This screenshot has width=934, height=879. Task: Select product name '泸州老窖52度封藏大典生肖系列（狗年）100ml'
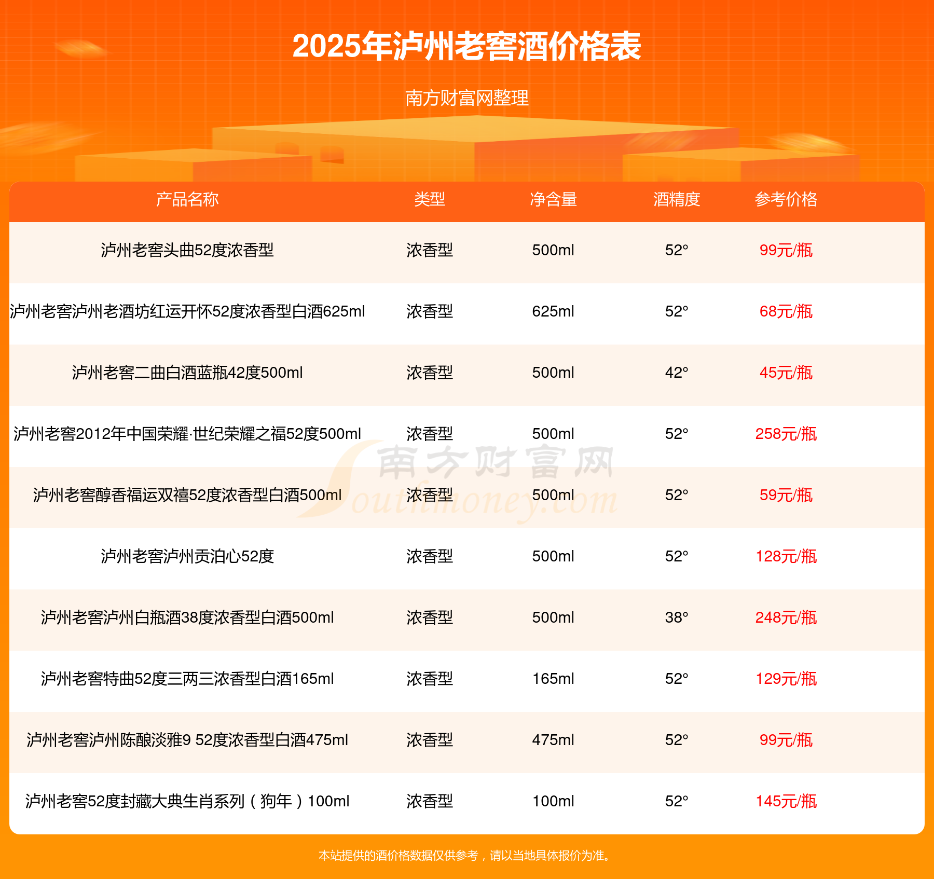tap(187, 801)
